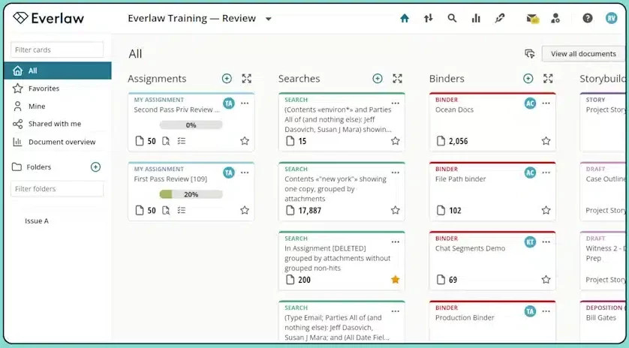Screen dimensions: 629x348
Task: Open three-dot menu on File Path binder
Action: tap(546, 172)
